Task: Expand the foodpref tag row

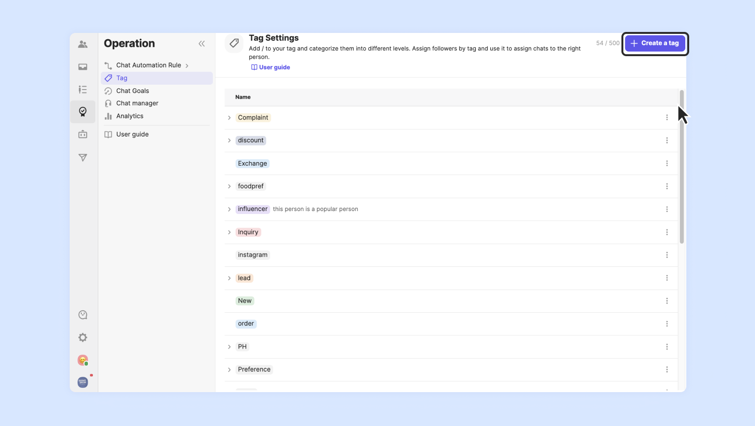Action: [229, 186]
